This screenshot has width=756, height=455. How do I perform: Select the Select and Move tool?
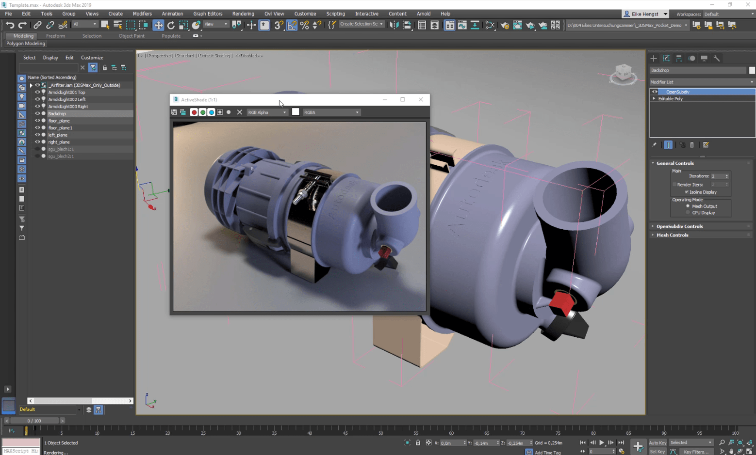(158, 25)
